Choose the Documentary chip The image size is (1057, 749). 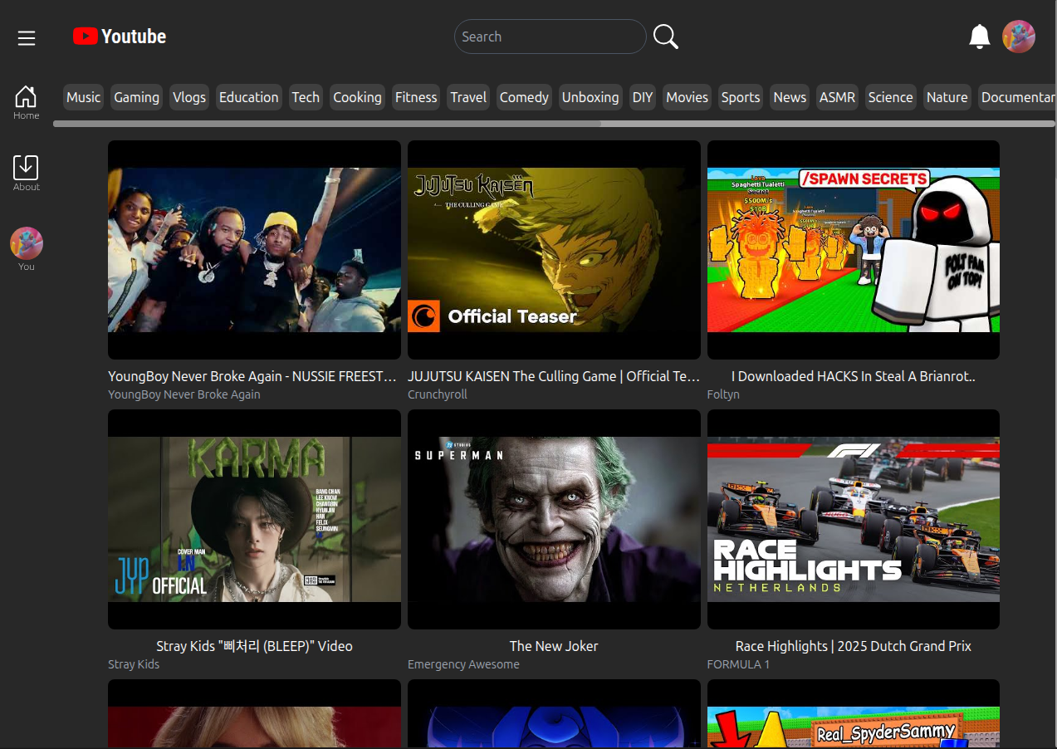(x=1017, y=97)
